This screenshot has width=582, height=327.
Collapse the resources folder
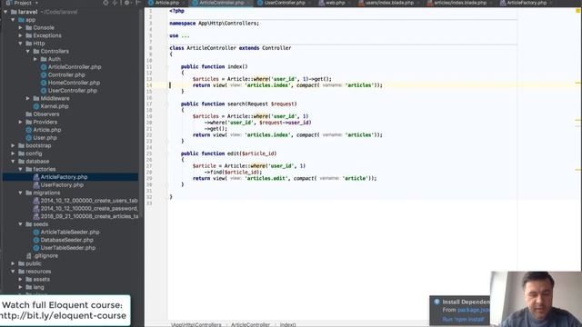pos(13,272)
